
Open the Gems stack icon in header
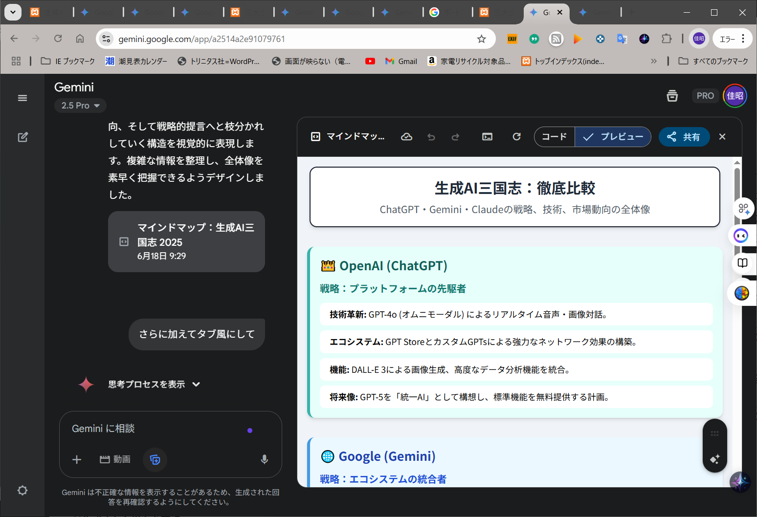pyautogui.click(x=672, y=96)
